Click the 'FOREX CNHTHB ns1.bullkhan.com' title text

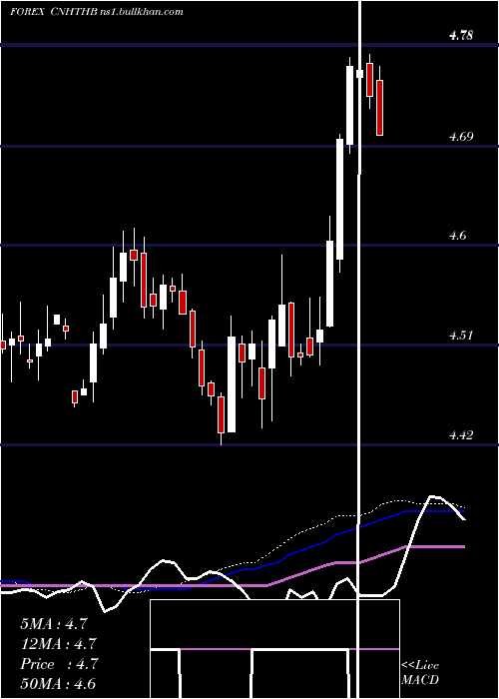(96, 12)
